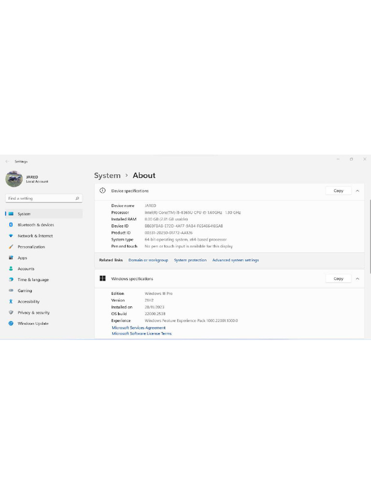Collapse the Device specifications section chevron

click(357, 190)
